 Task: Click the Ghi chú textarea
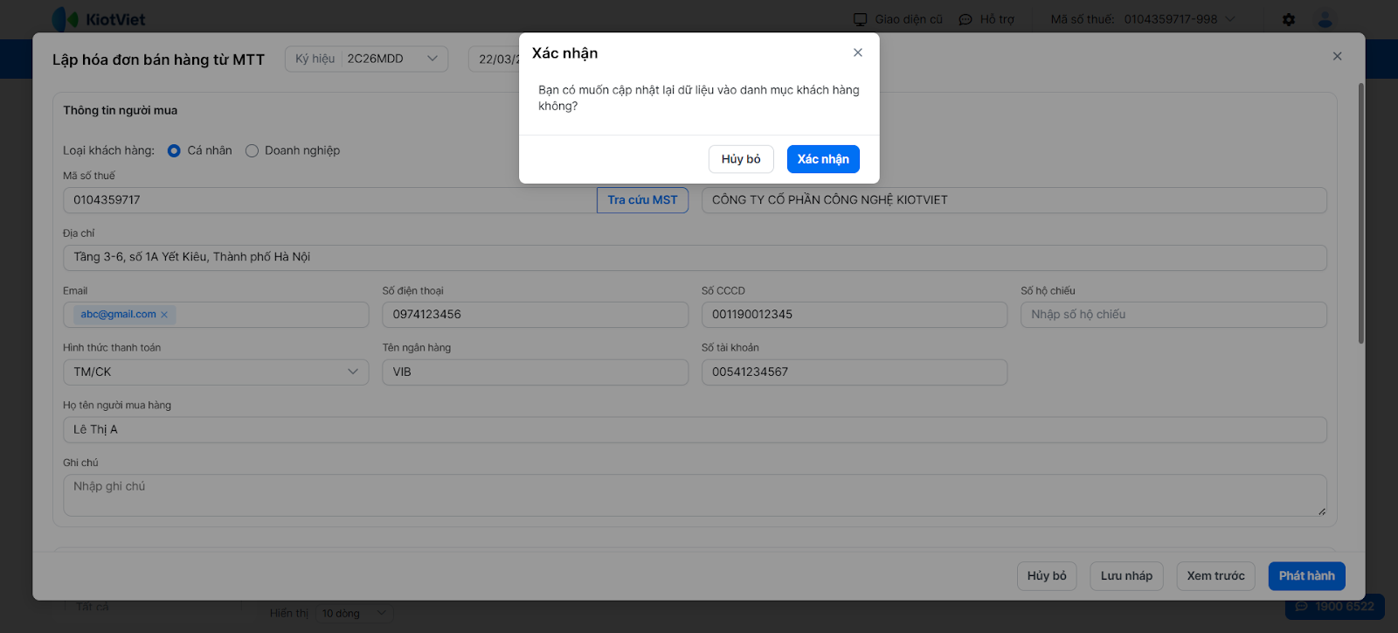(695, 495)
